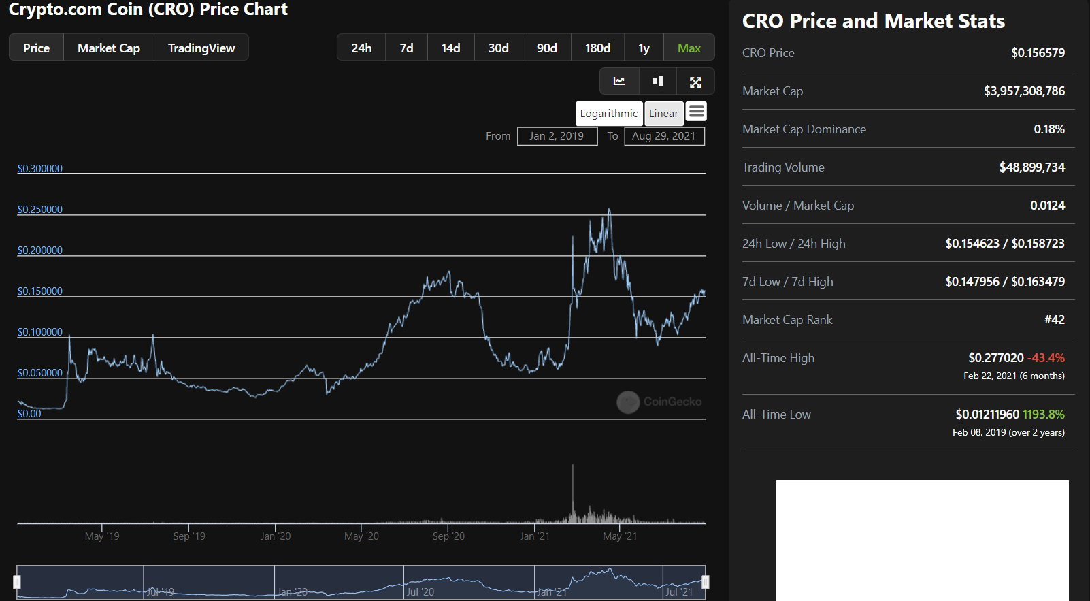Image resolution: width=1090 pixels, height=601 pixels.
Task: Open chart hamburger context menu
Action: (x=696, y=112)
